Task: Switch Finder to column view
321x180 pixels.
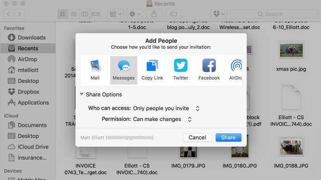Action: pyautogui.click(x=85, y=14)
